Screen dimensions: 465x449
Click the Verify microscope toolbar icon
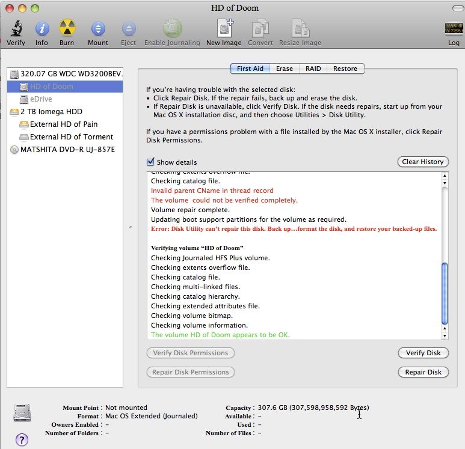[17, 28]
